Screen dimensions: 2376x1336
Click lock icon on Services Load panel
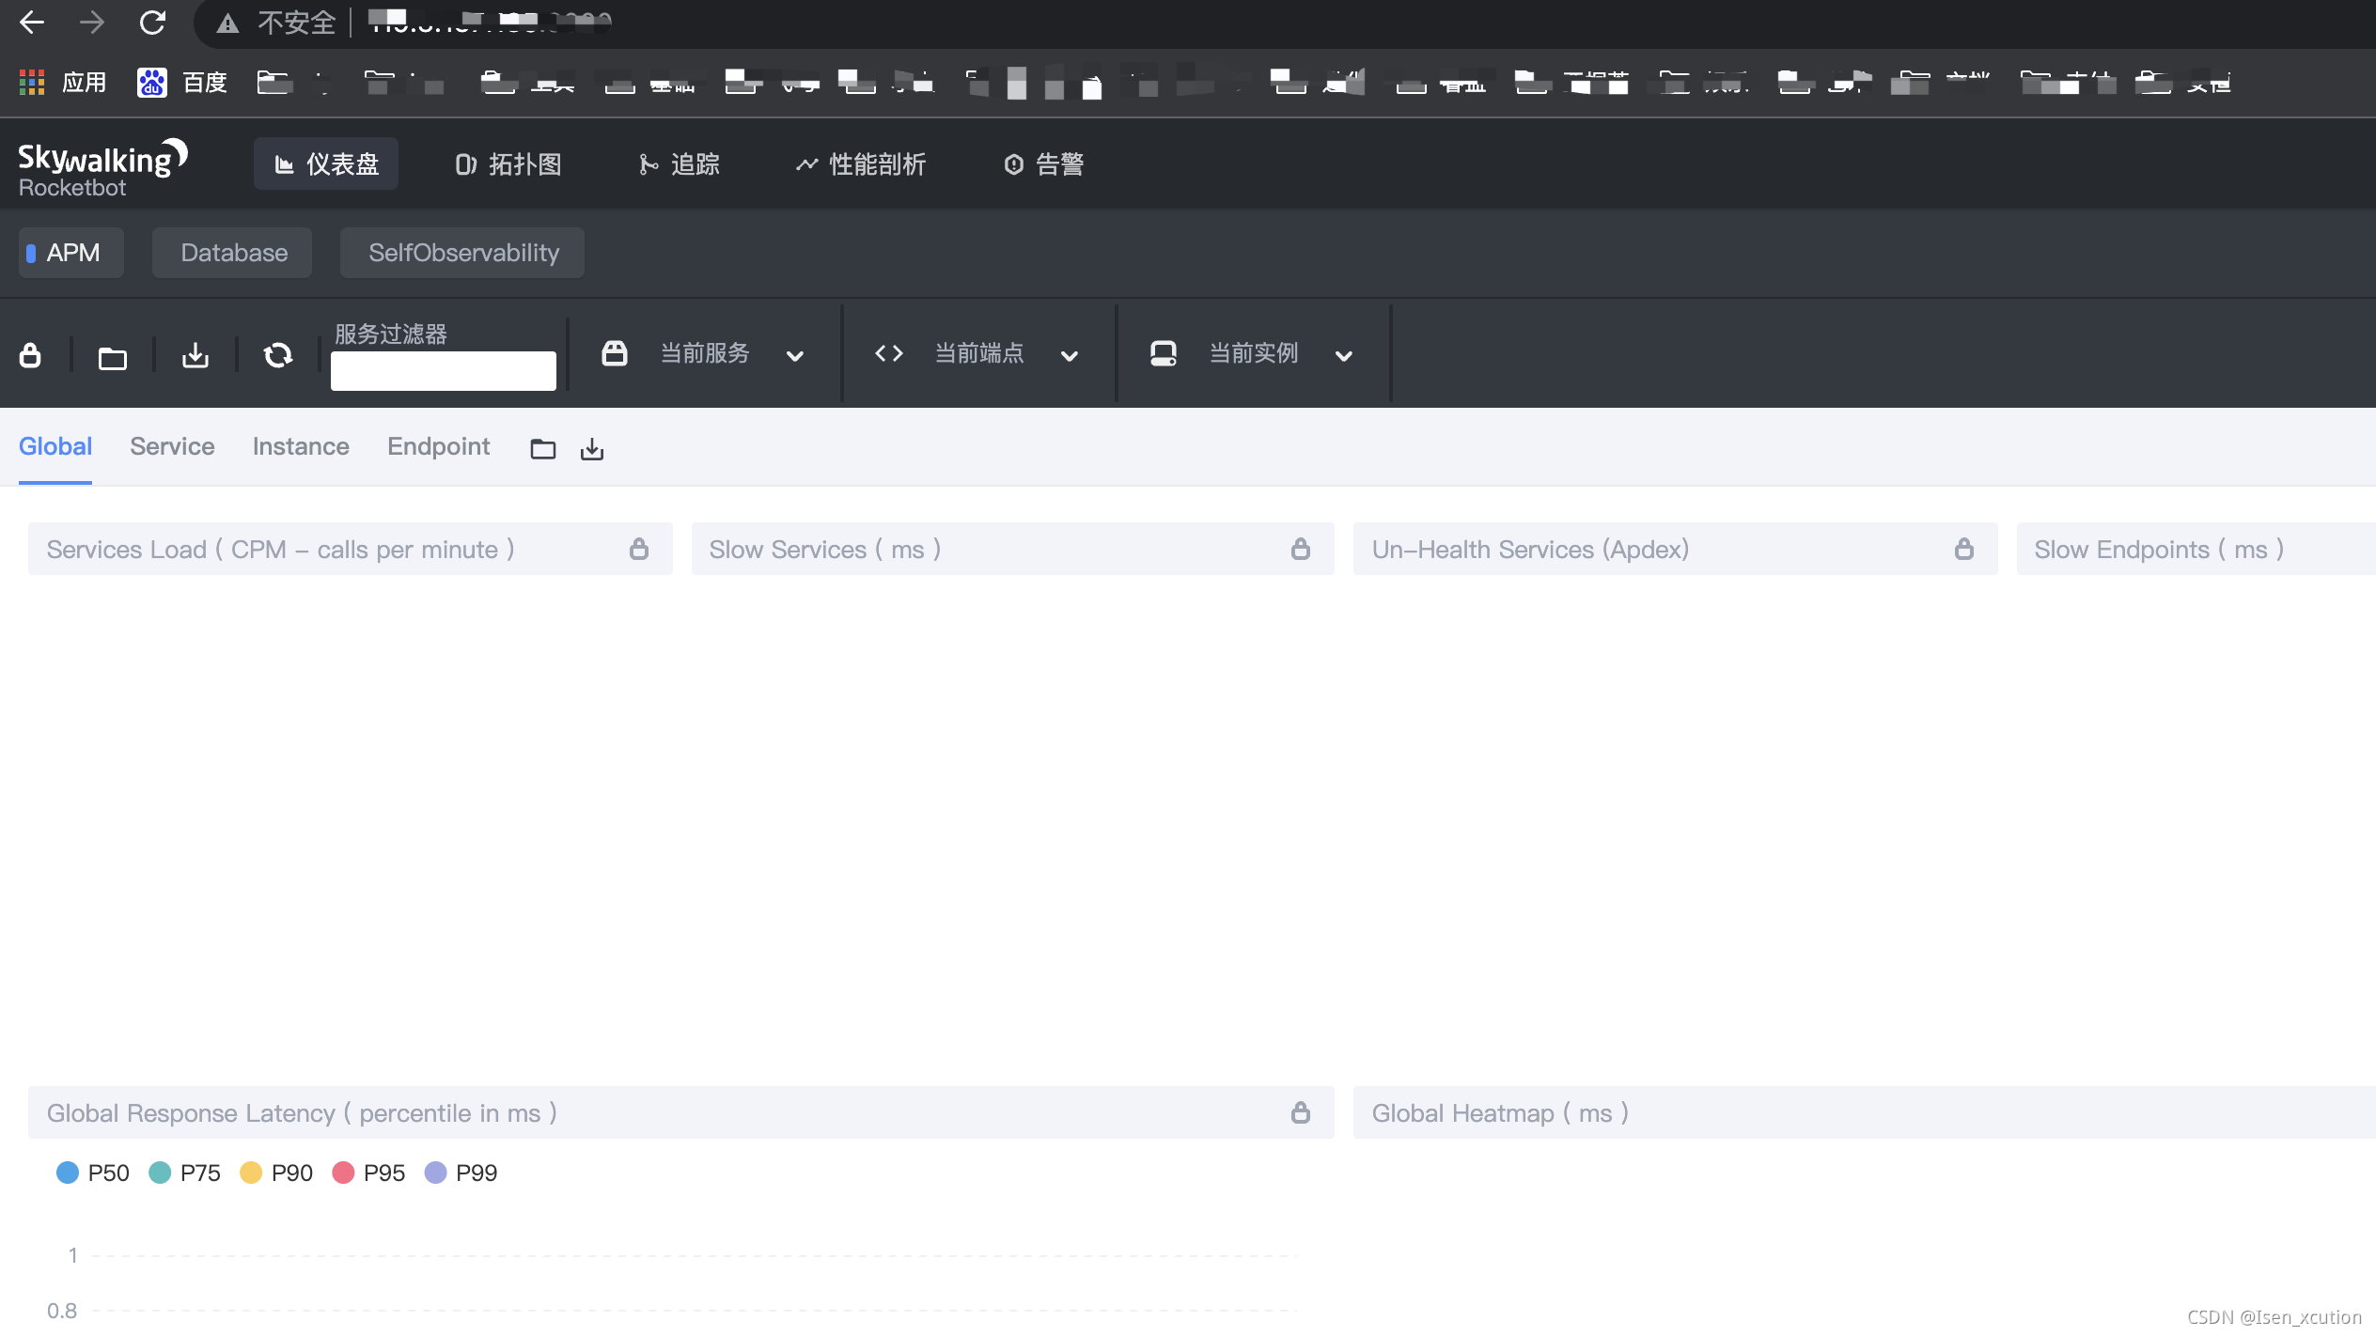639,549
